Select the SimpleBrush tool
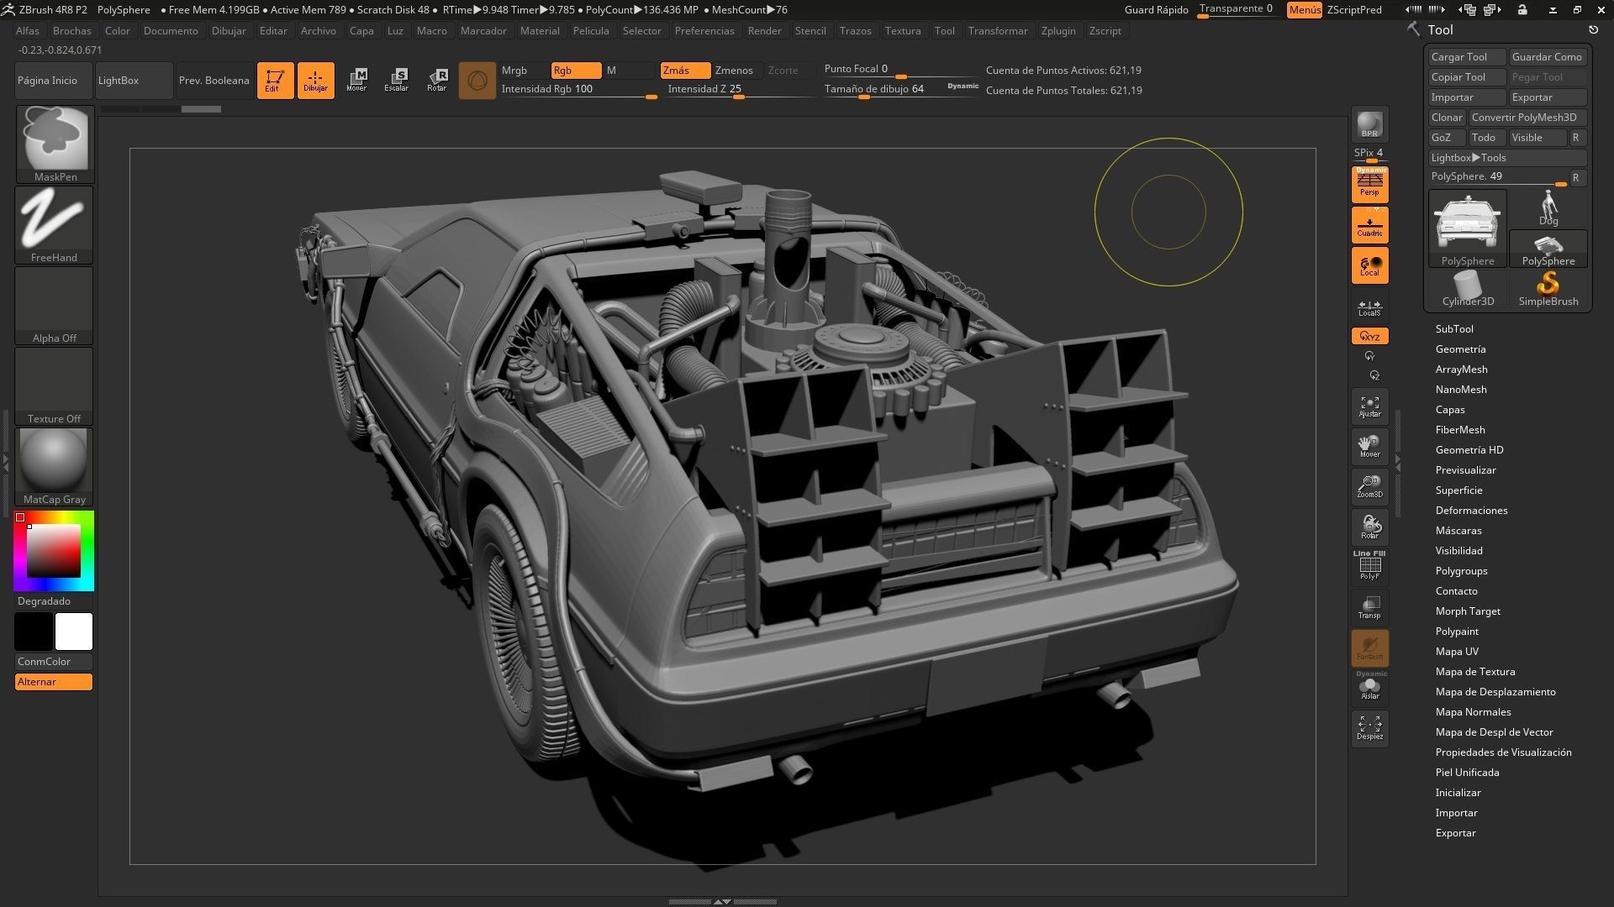This screenshot has height=907, width=1614. click(x=1548, y=290)
